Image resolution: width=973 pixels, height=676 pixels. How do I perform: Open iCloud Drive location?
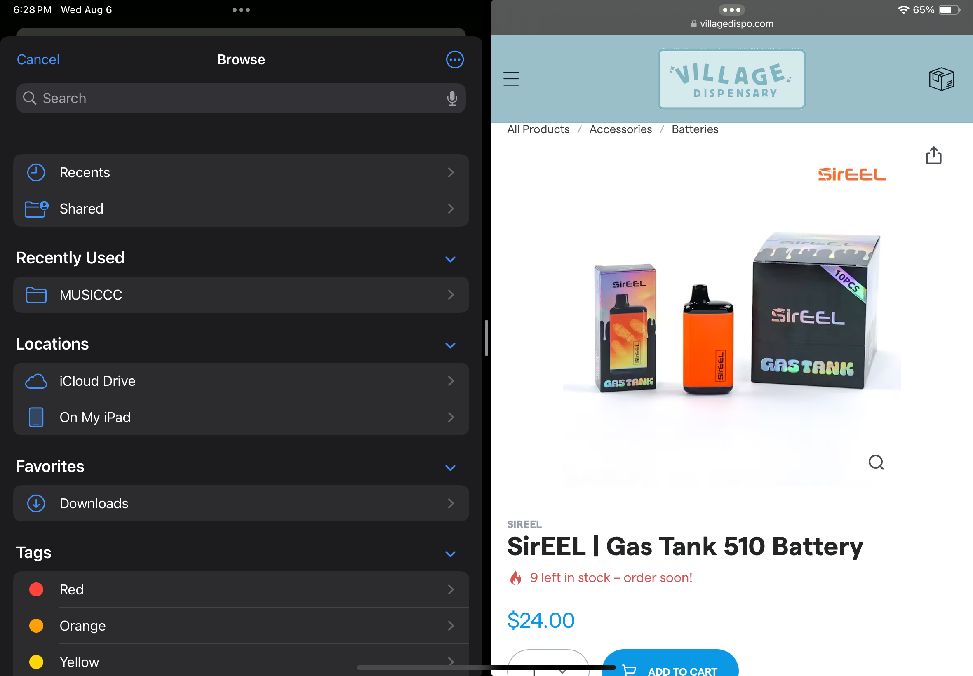[x=241, y=381]
